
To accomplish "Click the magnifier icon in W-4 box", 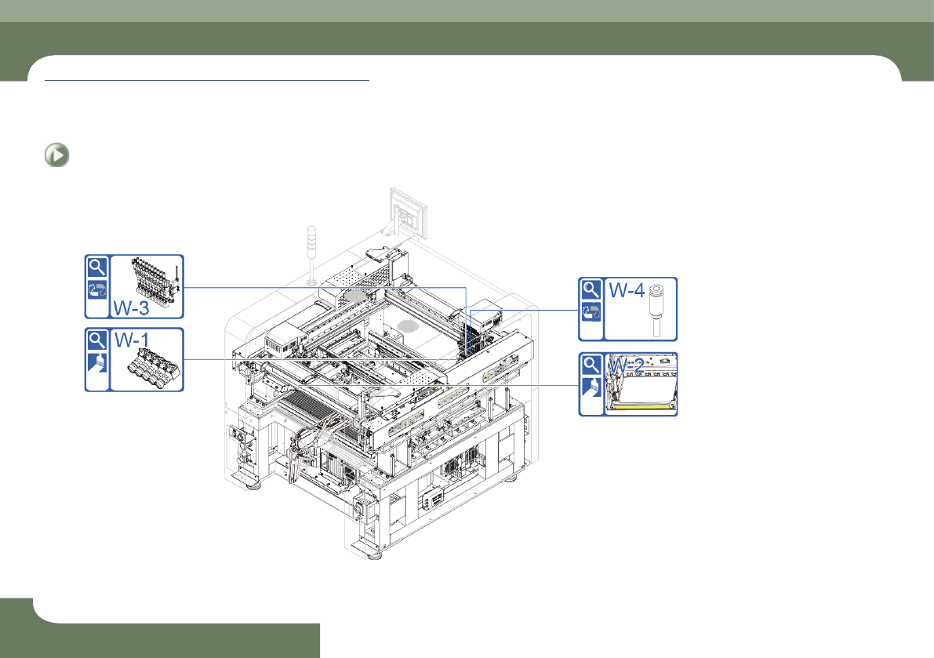I will click(591, 290).
